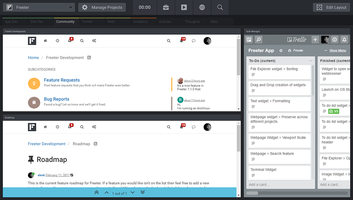
Task: Click the Manage Projects button
Action: 102,7
